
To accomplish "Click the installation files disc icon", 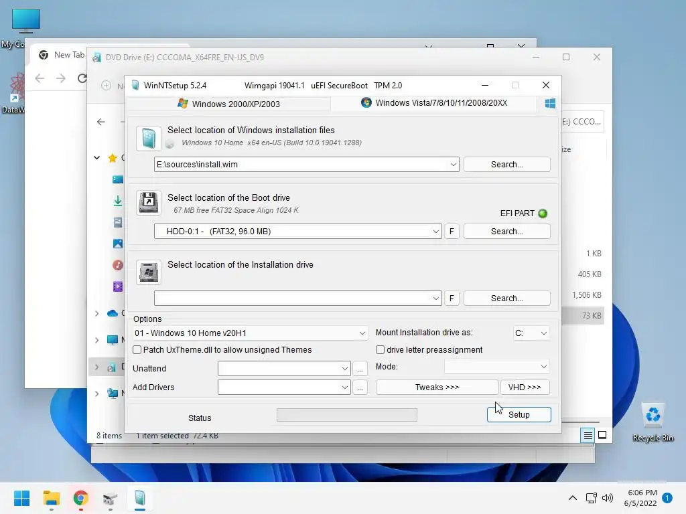I will pyautogui.click(x=148, y=138).
